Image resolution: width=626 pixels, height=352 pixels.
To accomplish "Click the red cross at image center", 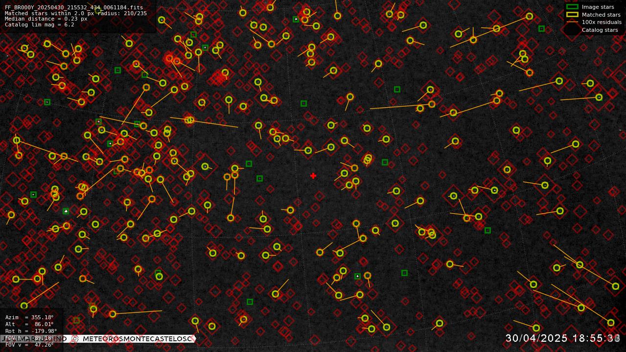I will point(313,176).
